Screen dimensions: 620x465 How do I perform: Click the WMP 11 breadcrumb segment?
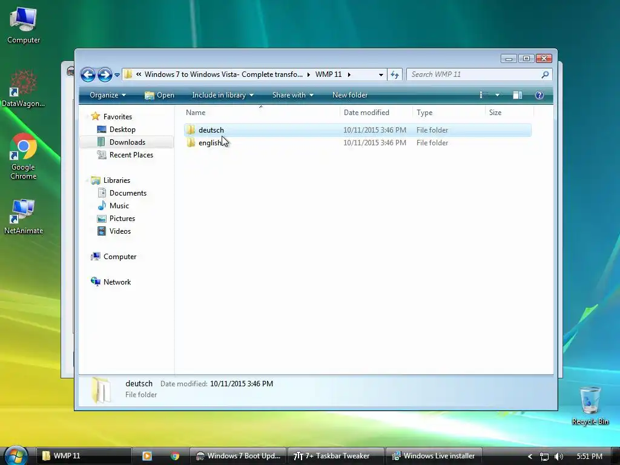tap(328, 74)
